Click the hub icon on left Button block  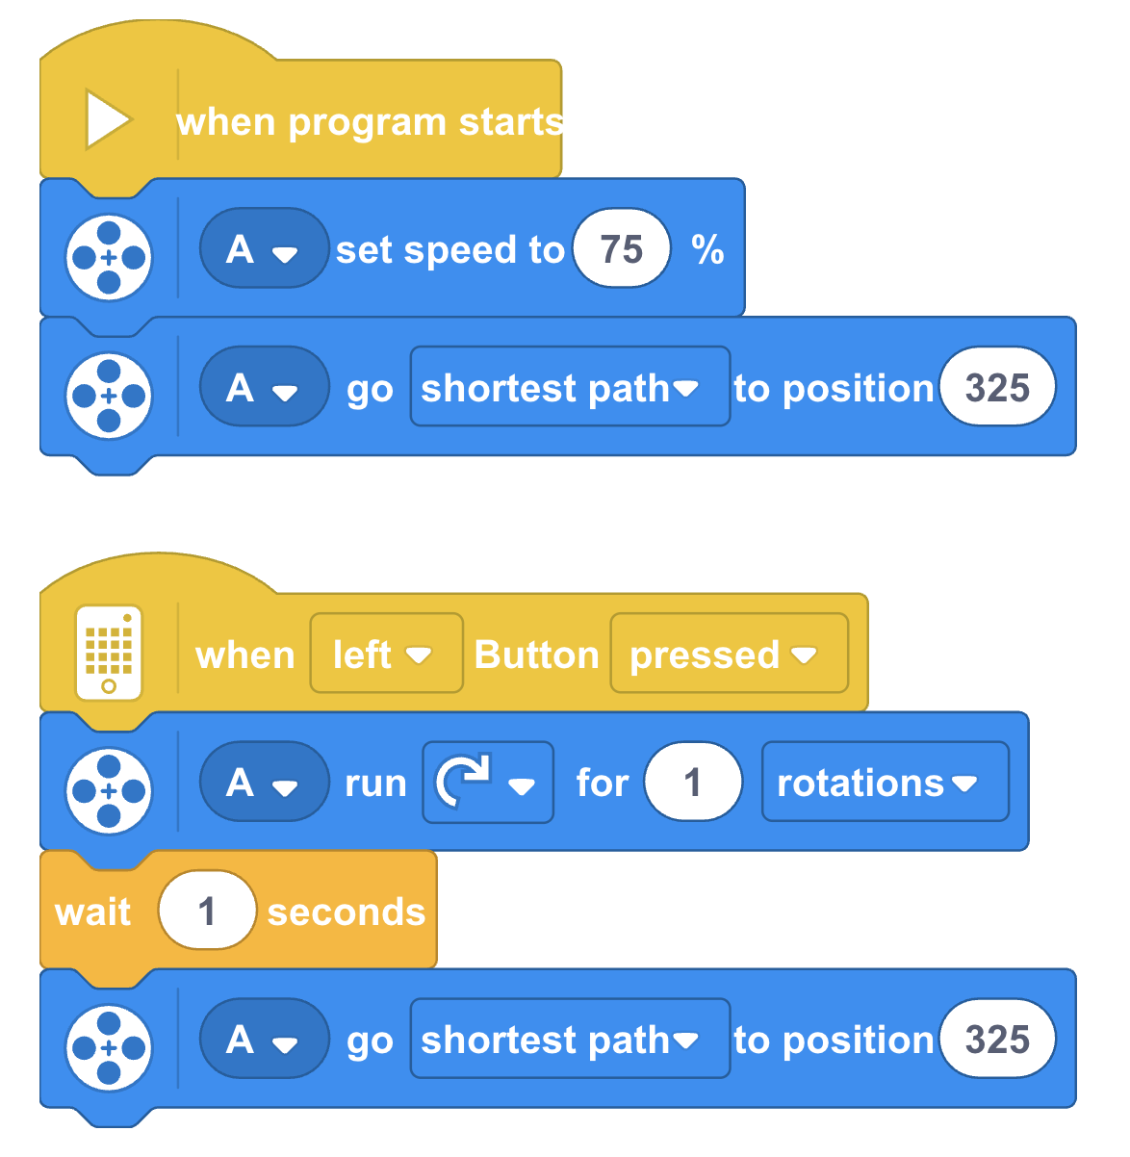point(109,653)
